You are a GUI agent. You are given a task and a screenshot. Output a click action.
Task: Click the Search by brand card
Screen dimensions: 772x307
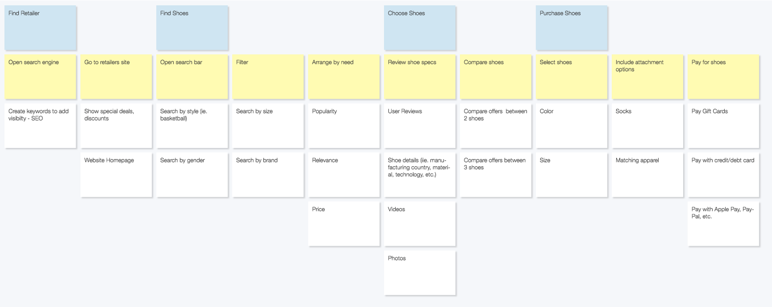click(x=268, y=175)
